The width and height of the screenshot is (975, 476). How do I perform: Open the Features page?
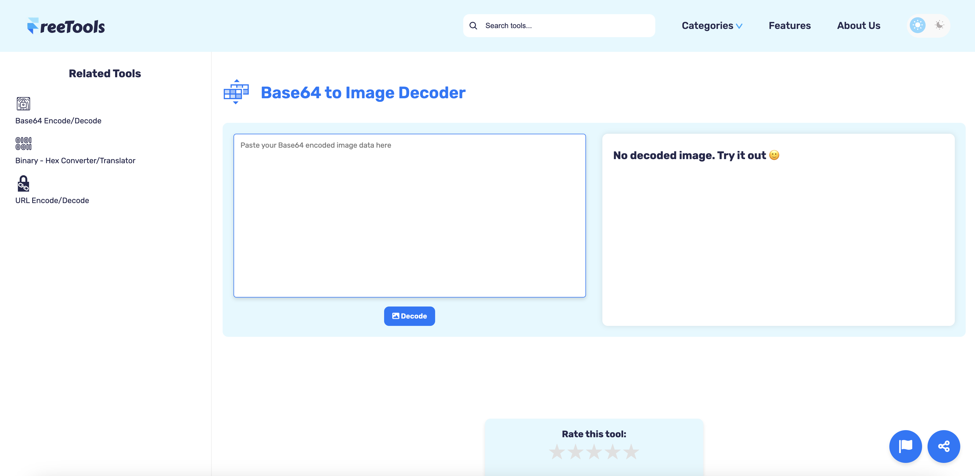pos(789,25)
